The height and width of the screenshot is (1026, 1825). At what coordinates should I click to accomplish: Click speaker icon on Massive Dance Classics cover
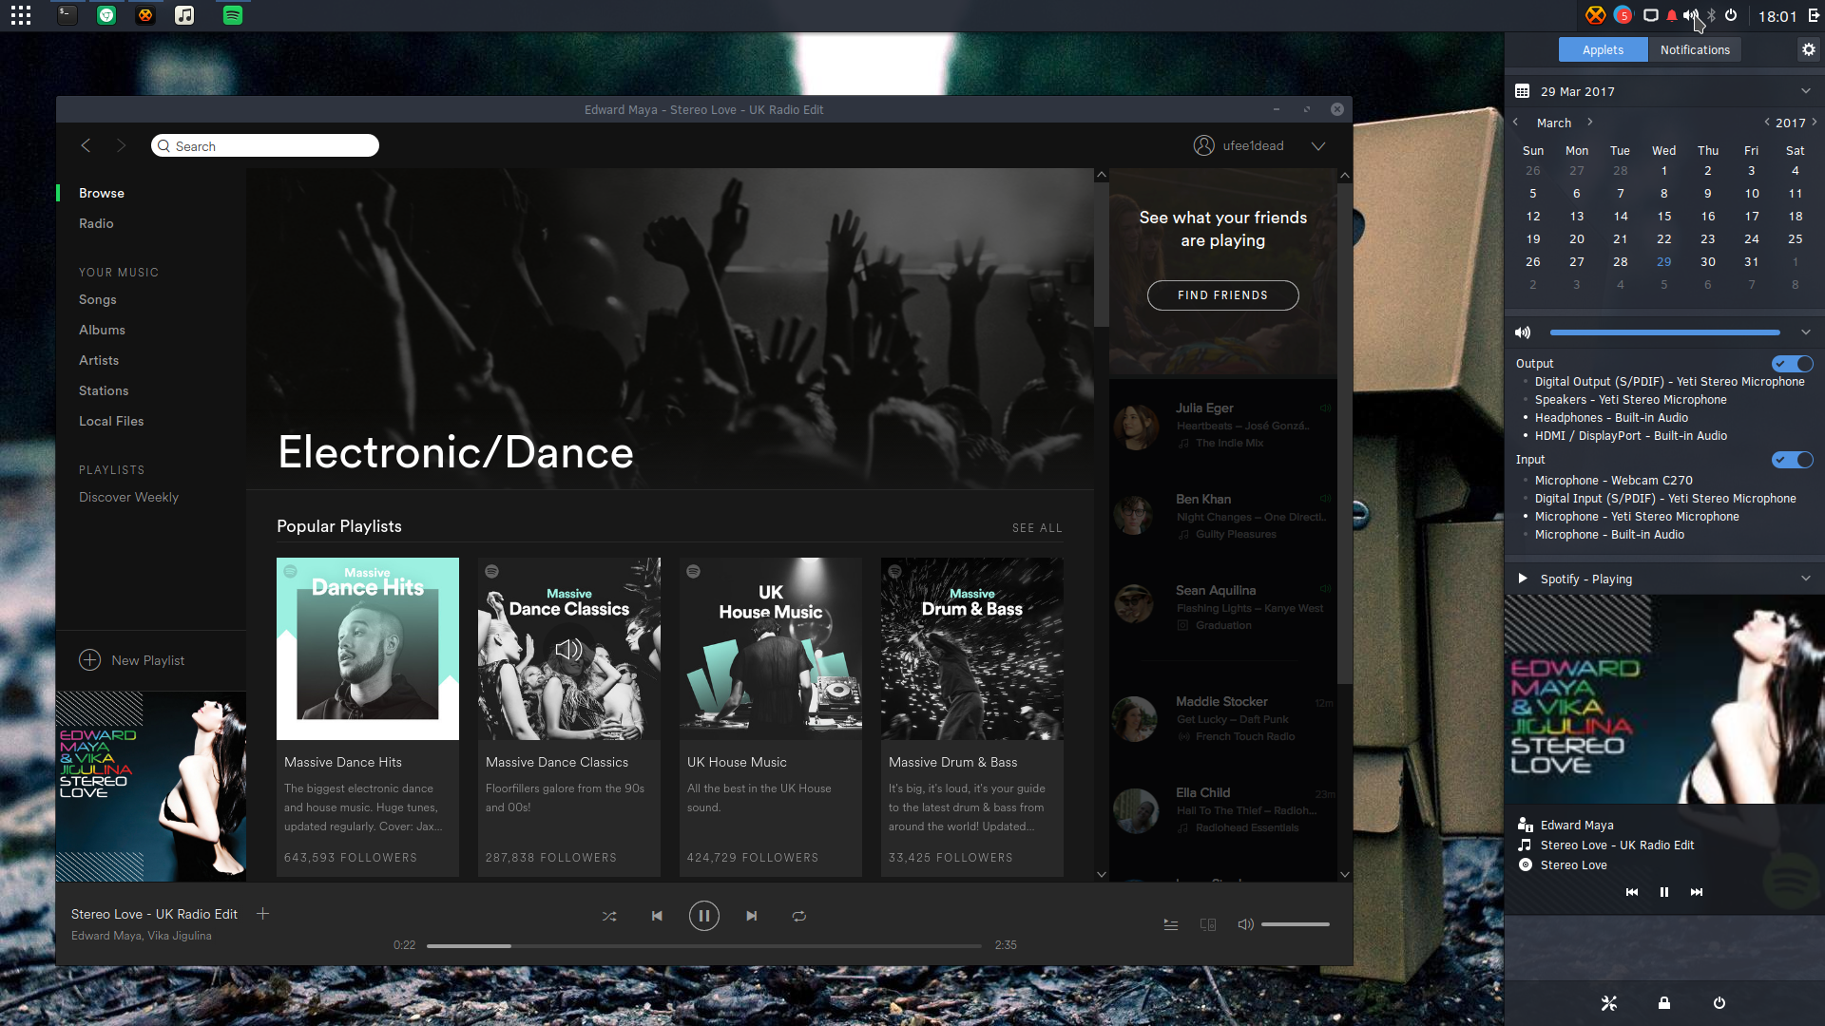tap(568, 650)
